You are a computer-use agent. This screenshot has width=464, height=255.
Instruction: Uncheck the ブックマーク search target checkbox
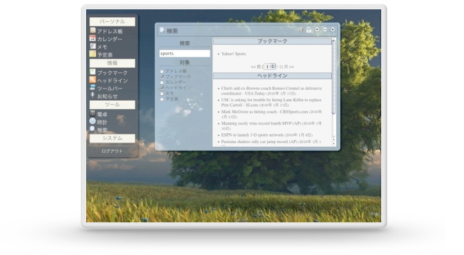coord(162,77)
